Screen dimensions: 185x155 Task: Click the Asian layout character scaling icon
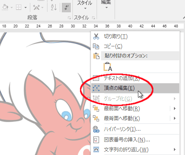36,7
